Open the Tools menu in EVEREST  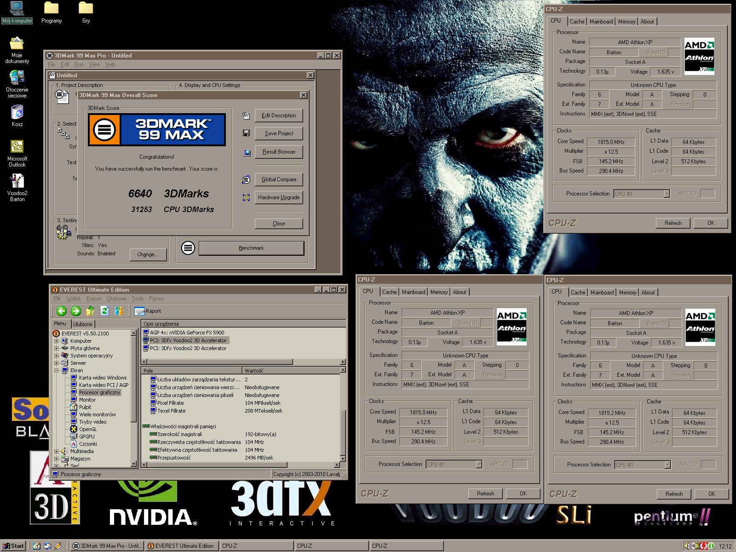[x=138, y=299]
